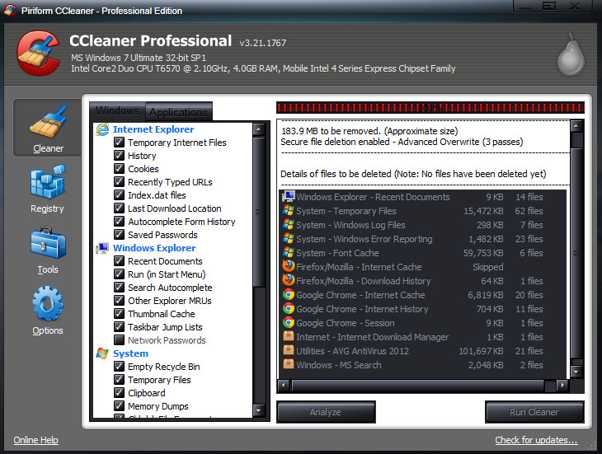Click the red 100% progress bar
This screenshot has height=454, width=602.
coord(430,108)
